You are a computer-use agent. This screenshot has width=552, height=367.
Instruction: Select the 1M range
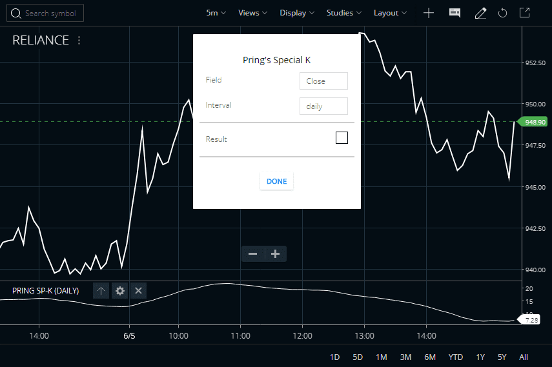(382, 357)
